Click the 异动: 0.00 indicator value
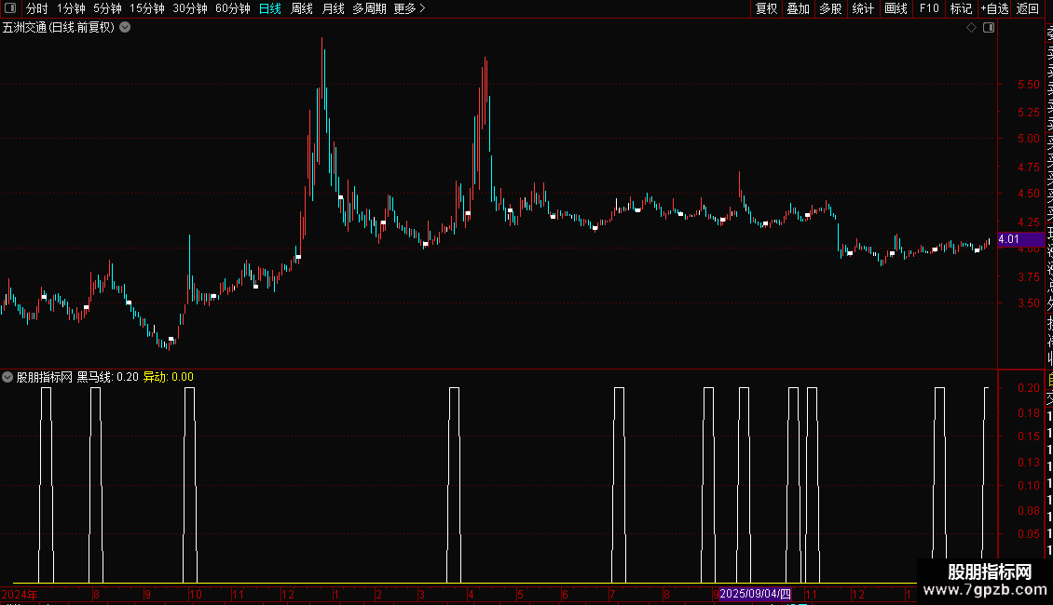The height and width of the screenshot is (605, 1053). (x=169, y=377)
